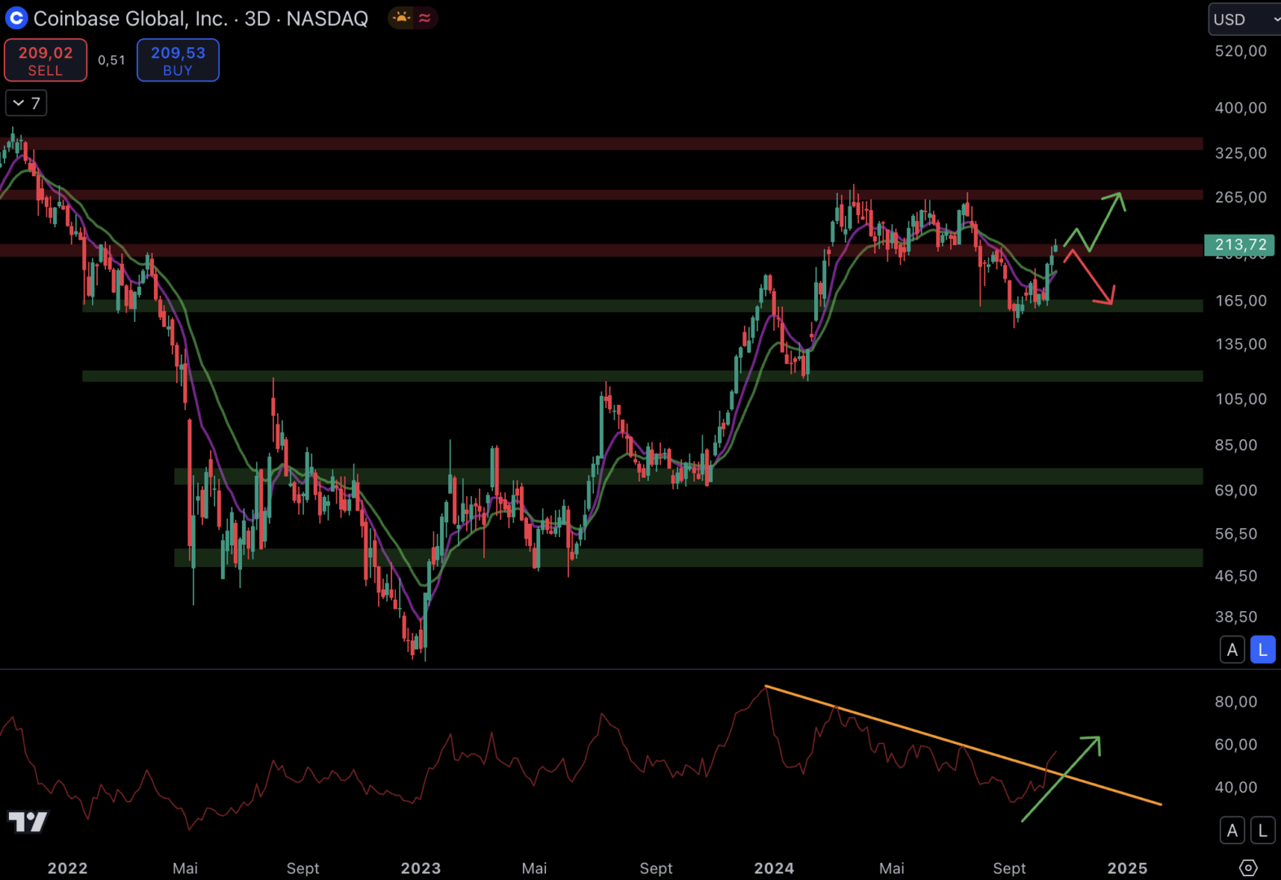Select the topmost red resistance zone

601,143
